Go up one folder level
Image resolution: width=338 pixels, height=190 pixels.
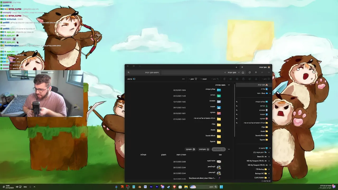click(x=256, y=72)
